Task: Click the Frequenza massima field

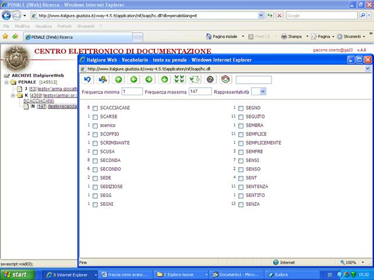Action: click(200, 91)
